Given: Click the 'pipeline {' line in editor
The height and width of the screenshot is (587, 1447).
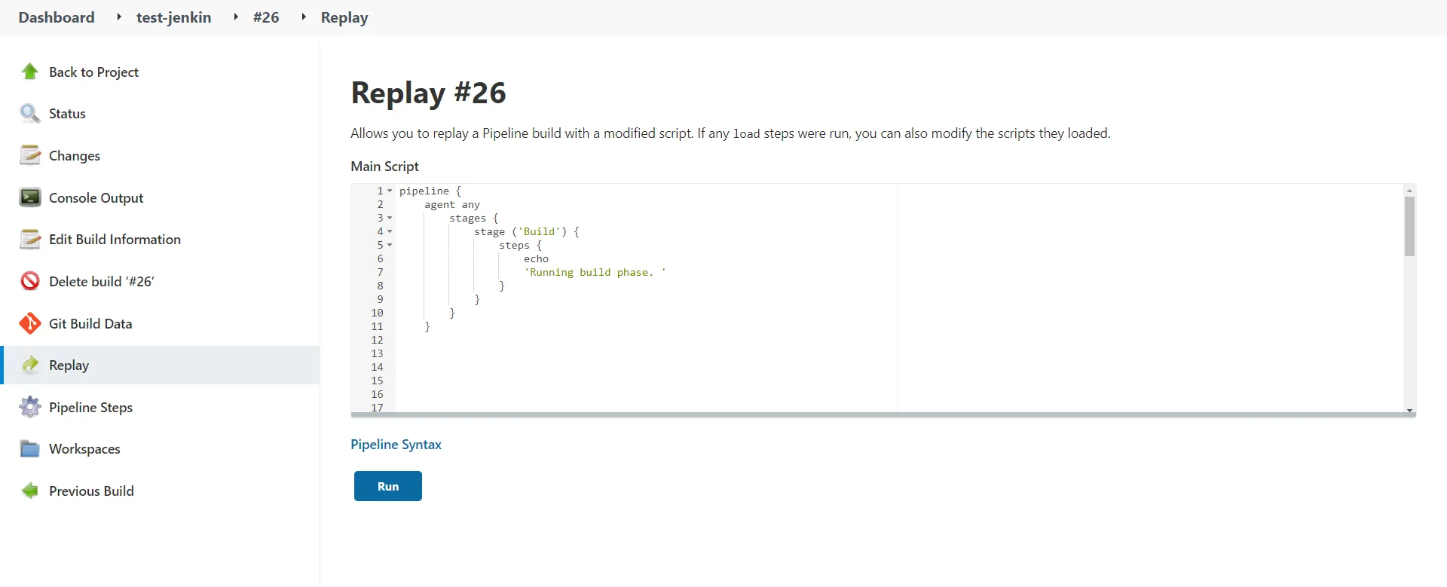Looking at the screenshot, I should click(x=430, y=191).
